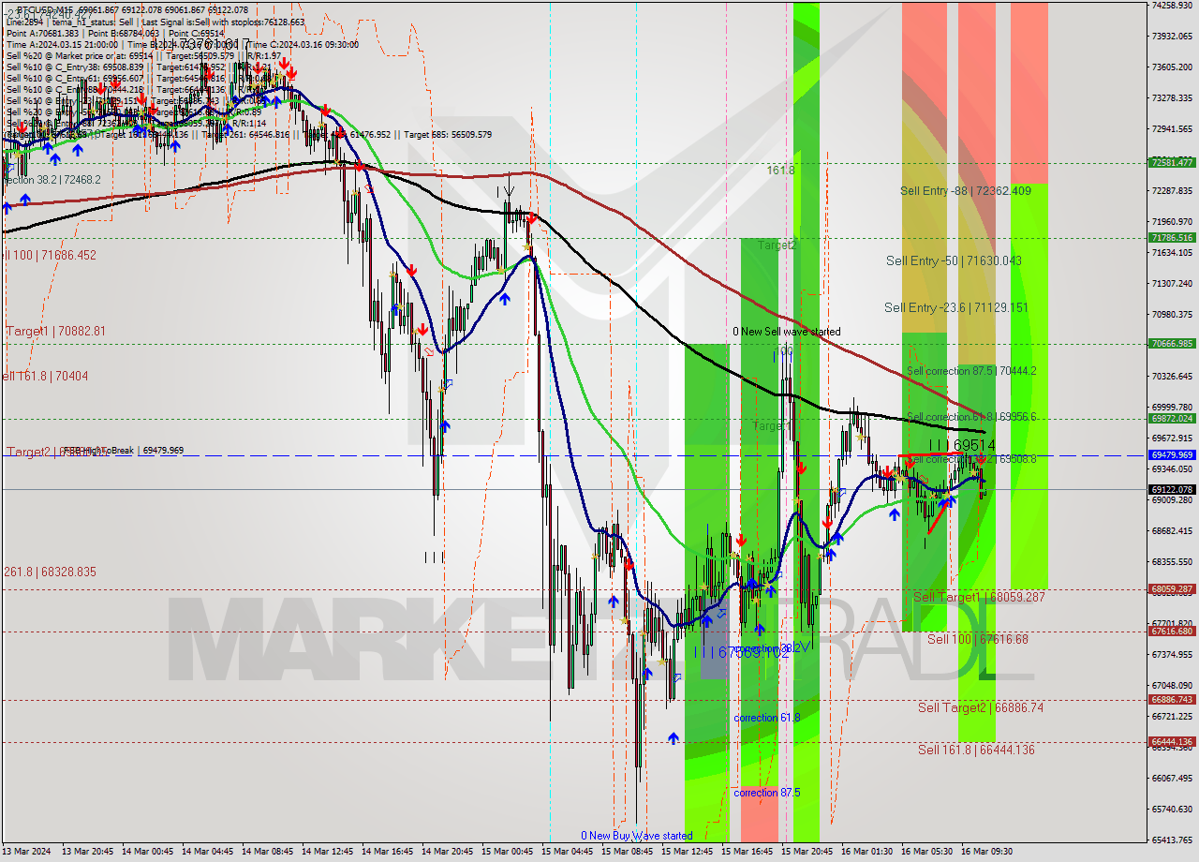Click the current price tag 69122.078

pyautogui.click(x=1172, y=489)
